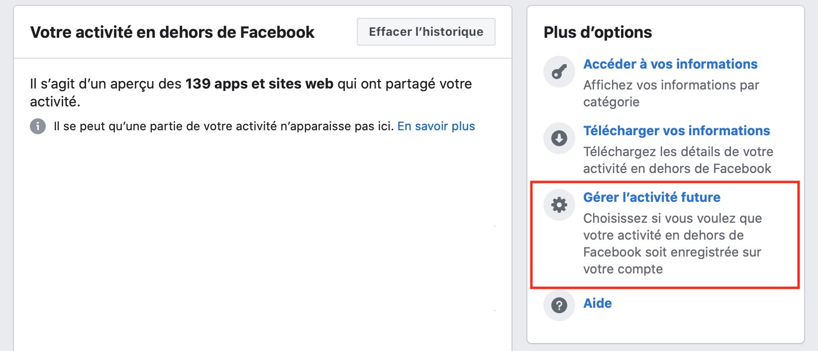Image resolution: width=818 pixels, height=351 pixels.
Task: Click the Télécharger vos informations link
Action: pos(676,130)
